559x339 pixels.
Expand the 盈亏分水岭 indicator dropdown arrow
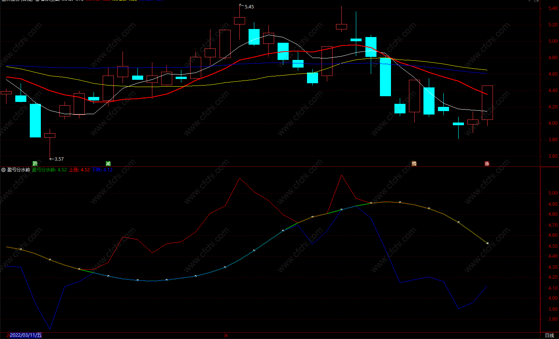click(3, 170)
